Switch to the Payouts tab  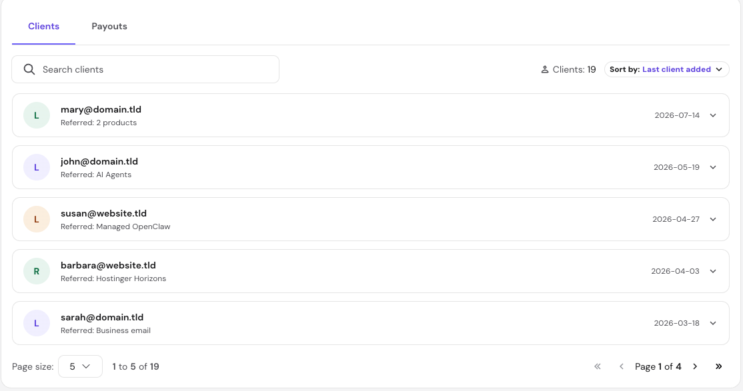pyautogui.click(x=109, y=27)
